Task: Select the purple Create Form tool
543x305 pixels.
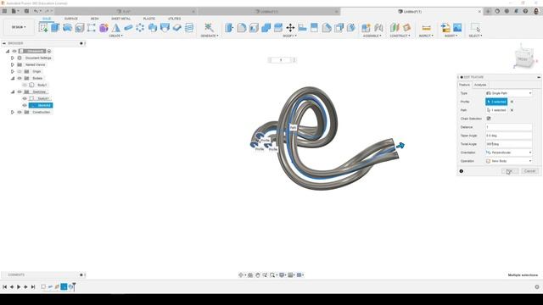Action: [x=104, y=28]
